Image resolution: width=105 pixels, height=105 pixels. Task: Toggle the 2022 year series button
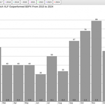point(41,2)
